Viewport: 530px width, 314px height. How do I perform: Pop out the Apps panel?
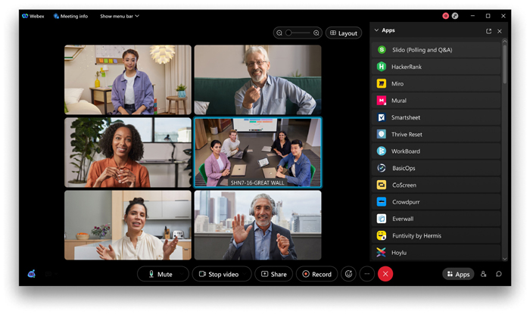click(488, 31)
